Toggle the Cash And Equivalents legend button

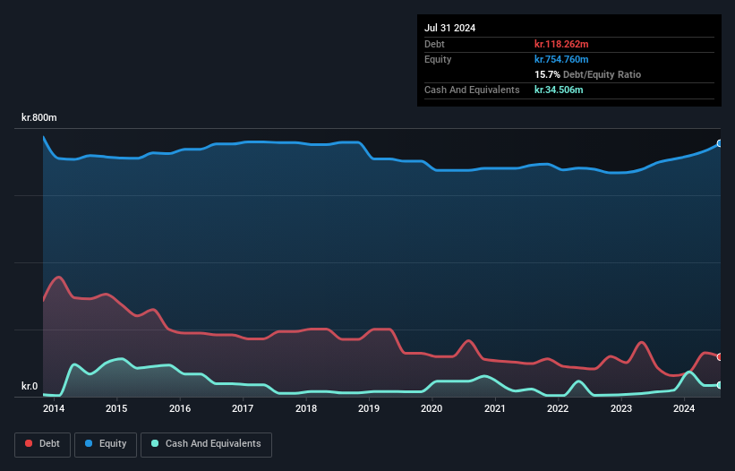[x=206, y=444]
